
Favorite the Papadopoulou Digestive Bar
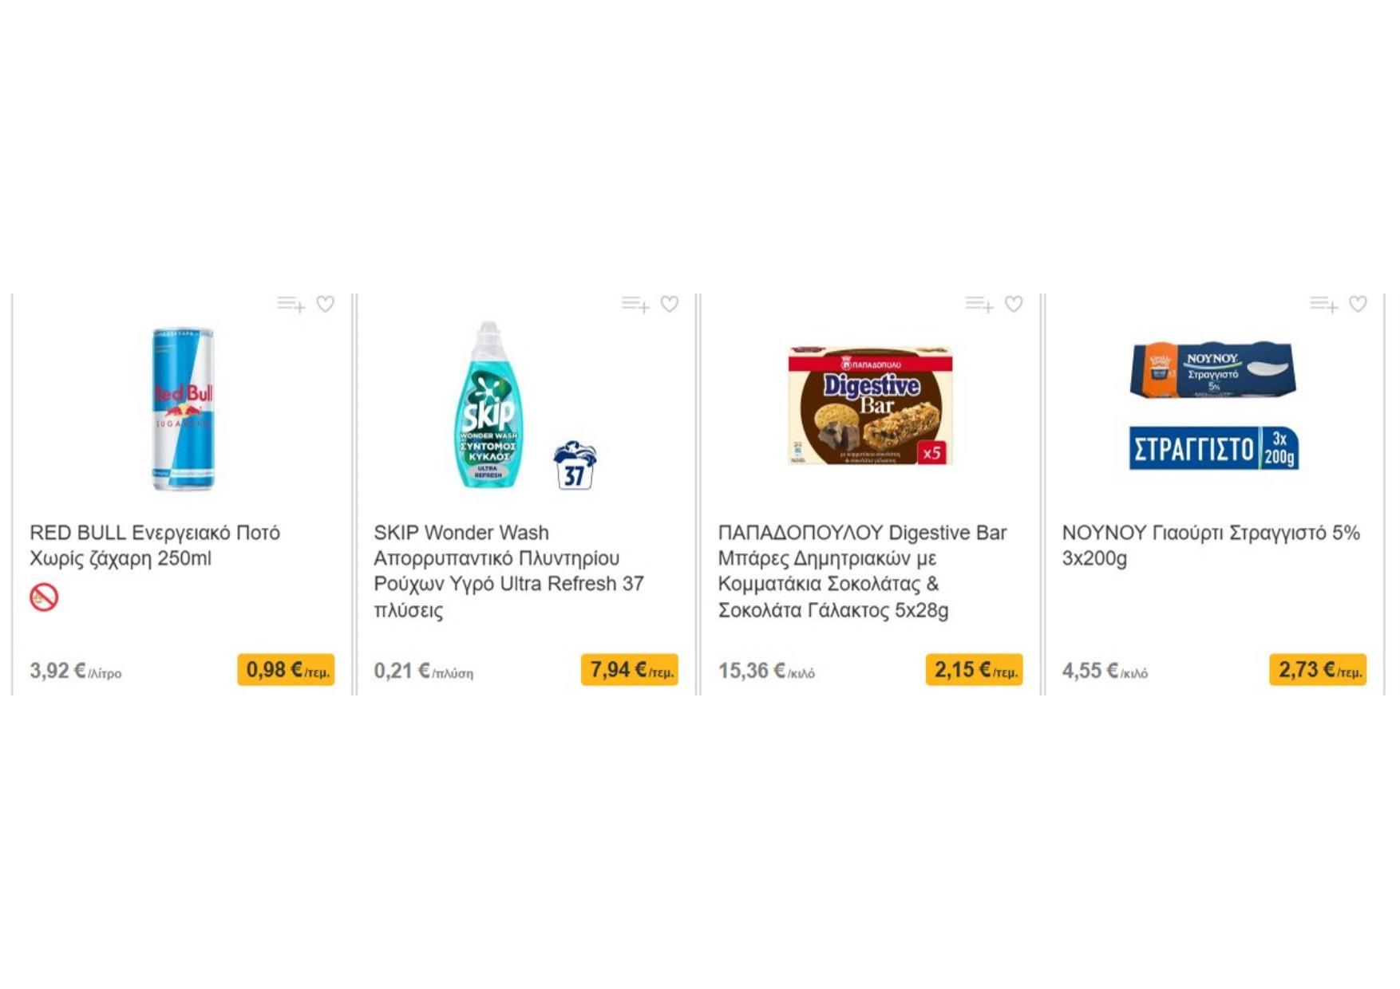pyautogui.click(x=1014, y=304)
